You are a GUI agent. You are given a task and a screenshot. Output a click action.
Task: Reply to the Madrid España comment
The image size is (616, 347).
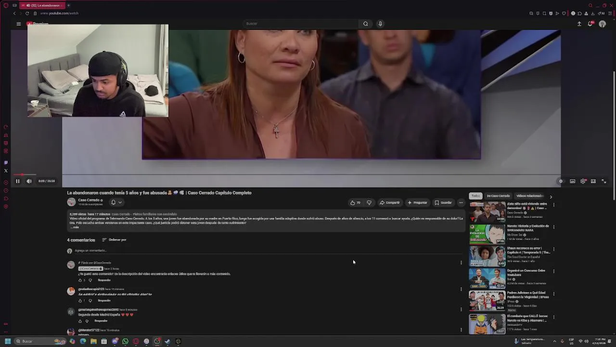pyautogui.click(x=101, y=321)
